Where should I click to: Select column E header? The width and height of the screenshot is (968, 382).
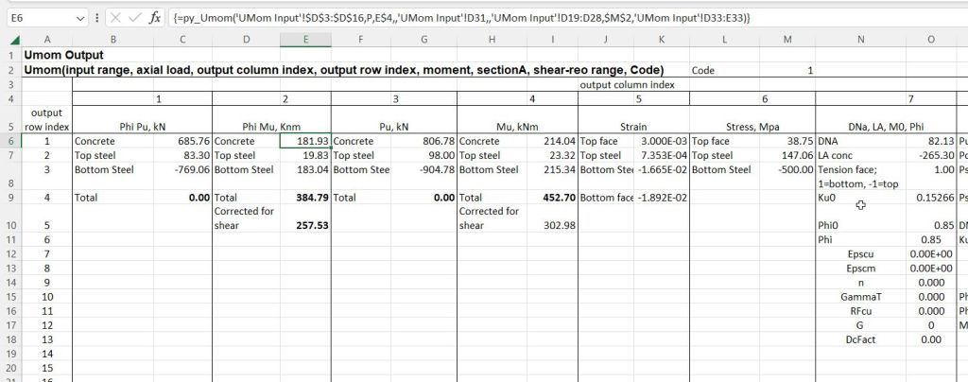tap(305, 38)
